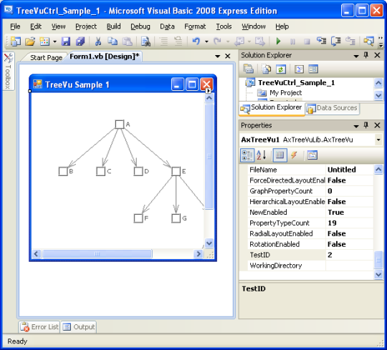This screenshot has width=387, height=350.
Task: Click Show All Files in Solution Explorer
Action: [267, 69]
